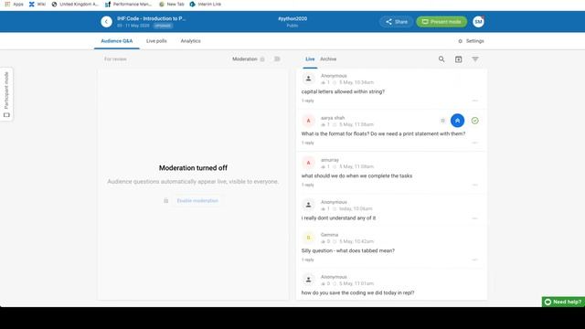Open more options on 'dont understand' question

[474, 218]
